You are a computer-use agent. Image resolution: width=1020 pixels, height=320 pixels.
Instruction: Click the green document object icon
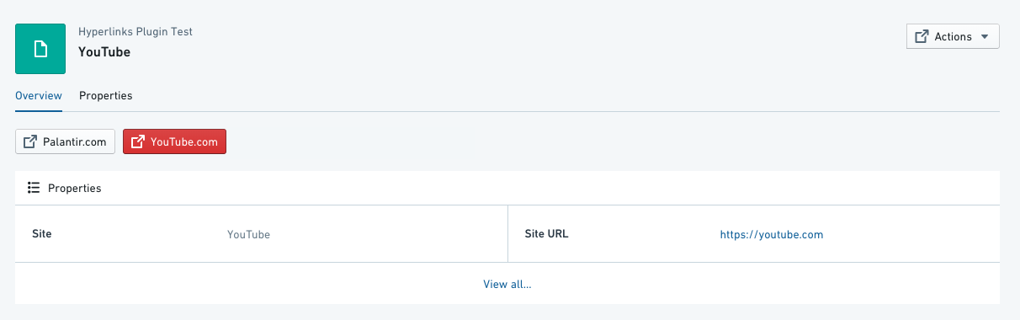(40, 49)
